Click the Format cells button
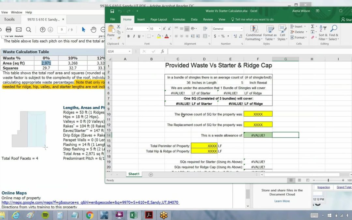This screenshot has height=220, width=352. tap(298, 37)
